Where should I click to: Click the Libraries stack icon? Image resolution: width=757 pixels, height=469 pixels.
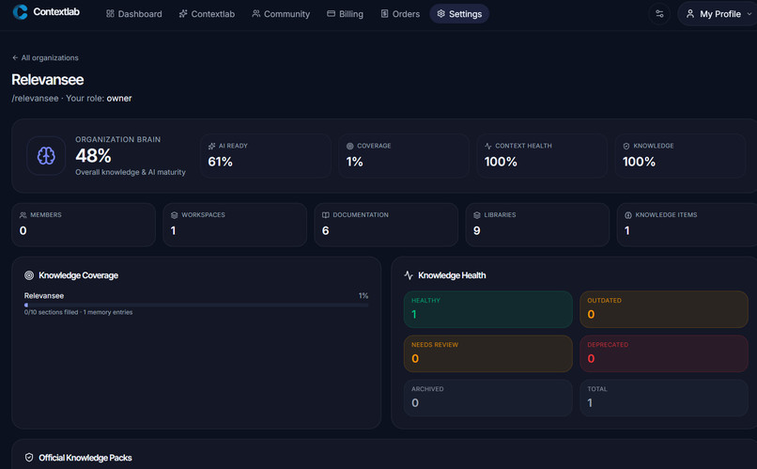click(x=477, y=215)
